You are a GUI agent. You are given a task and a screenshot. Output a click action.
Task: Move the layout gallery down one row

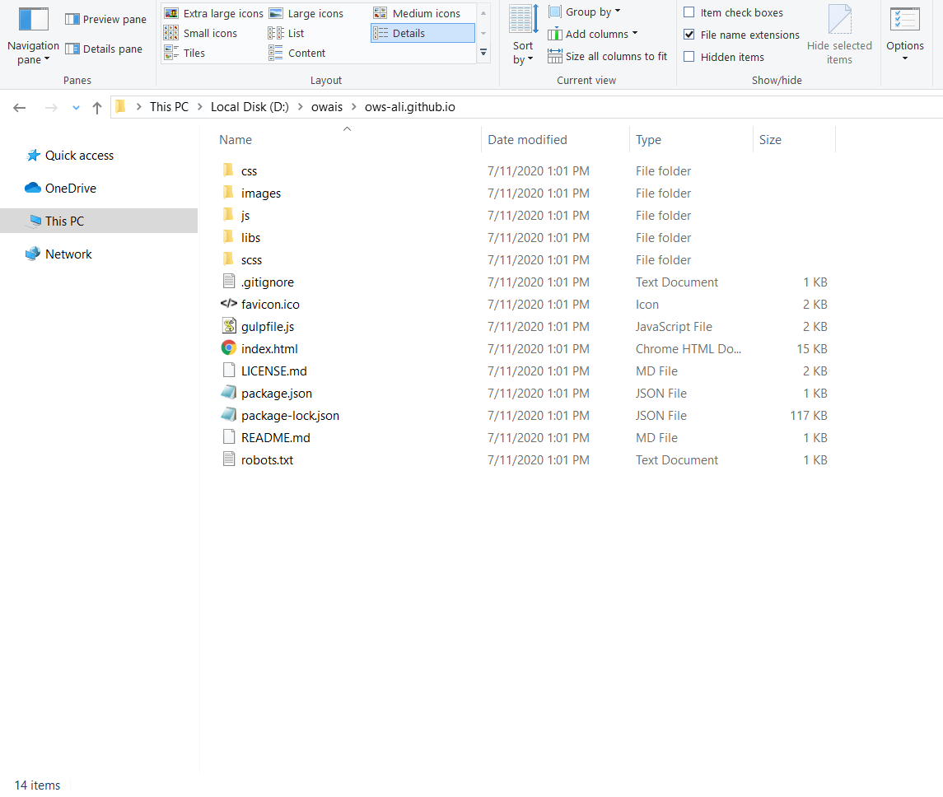483,33
